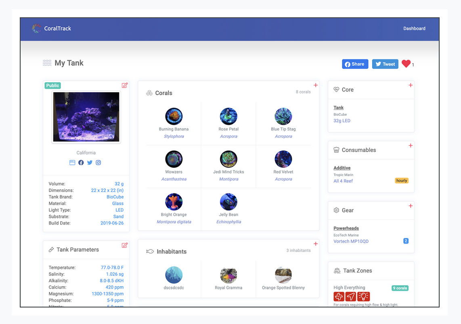This screenshot has width=461, height=324.
Task: Open the Vortech MP10QD powerhead link
Action: pyautogui.click(x=351, y=241)
